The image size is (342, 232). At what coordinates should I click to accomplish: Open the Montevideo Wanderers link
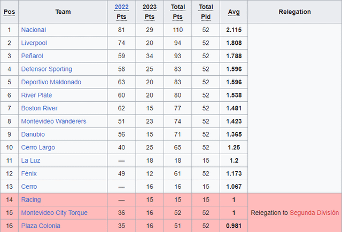click(x=53, y=121)
